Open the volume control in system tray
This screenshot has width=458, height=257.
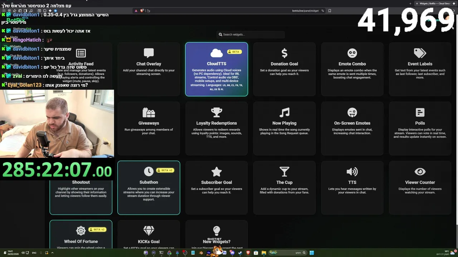(x=23, y=253)
